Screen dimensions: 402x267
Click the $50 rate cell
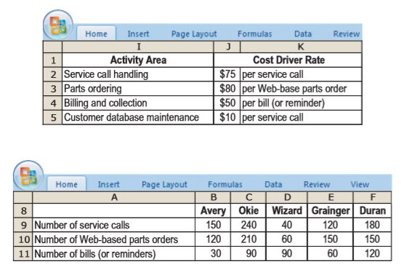point(227,103)
